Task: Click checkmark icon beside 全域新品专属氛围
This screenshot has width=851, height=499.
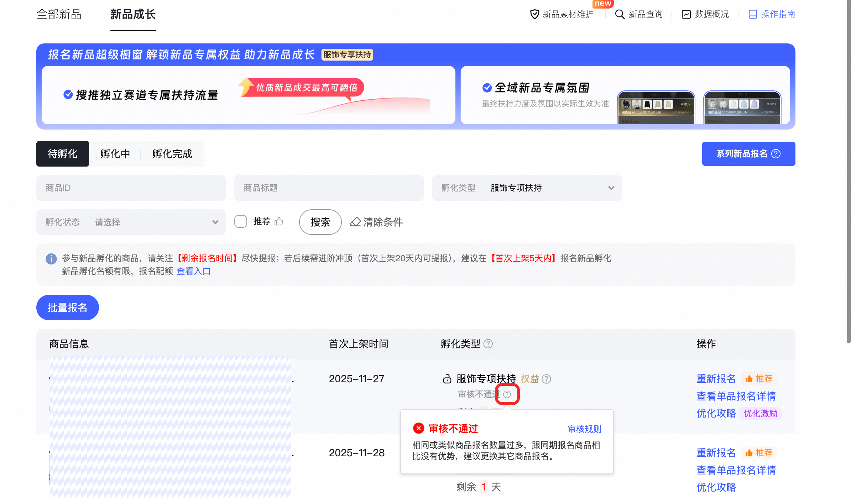Action: point(487,88)
